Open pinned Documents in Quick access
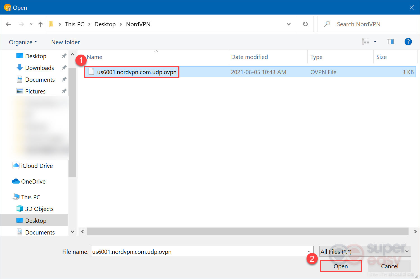This screenshot has width=420, height=279. (x=40, y=79)
